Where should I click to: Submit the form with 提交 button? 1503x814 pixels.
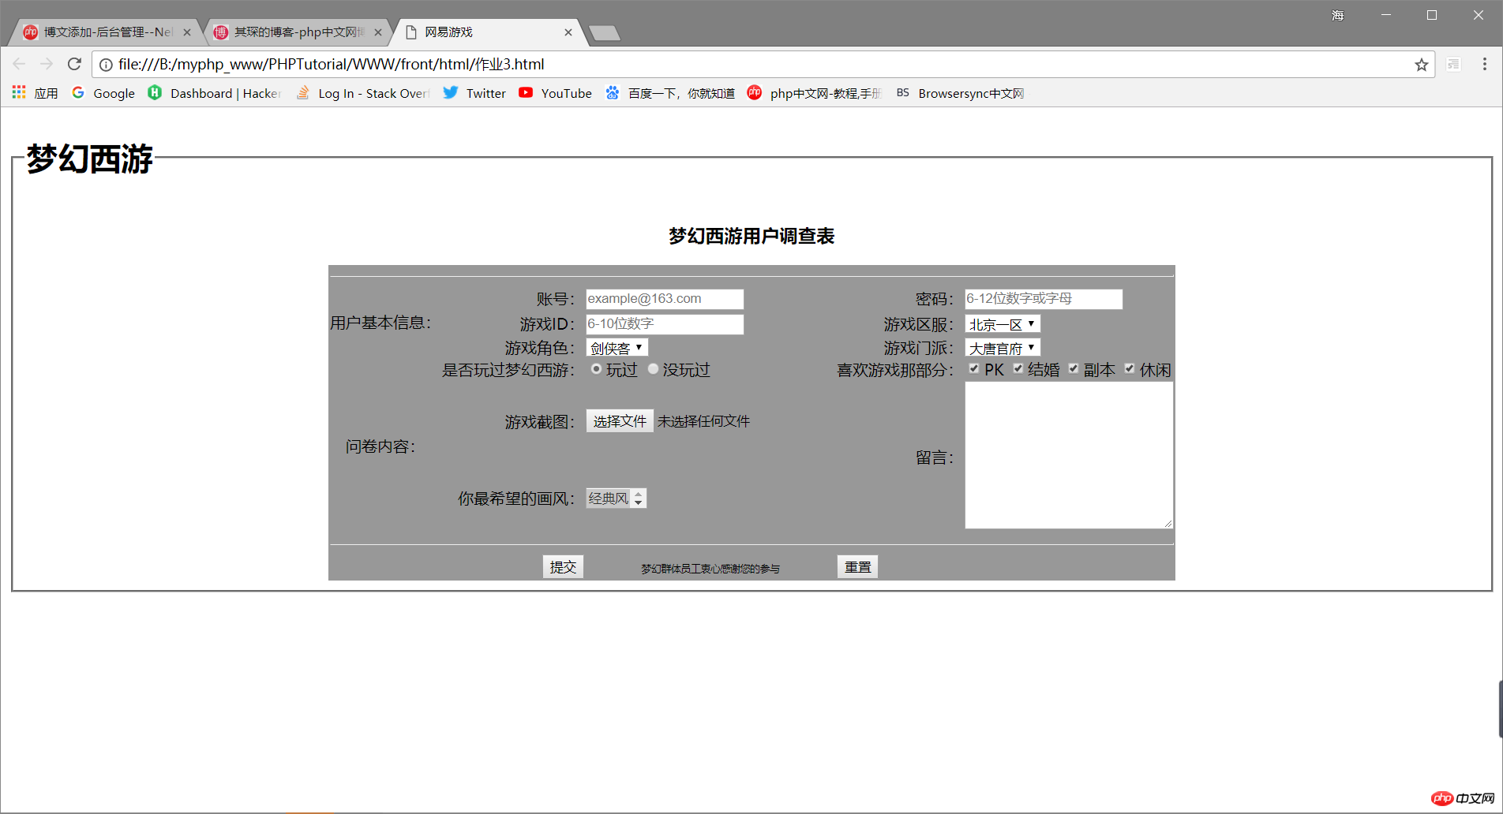pos(563,567)
